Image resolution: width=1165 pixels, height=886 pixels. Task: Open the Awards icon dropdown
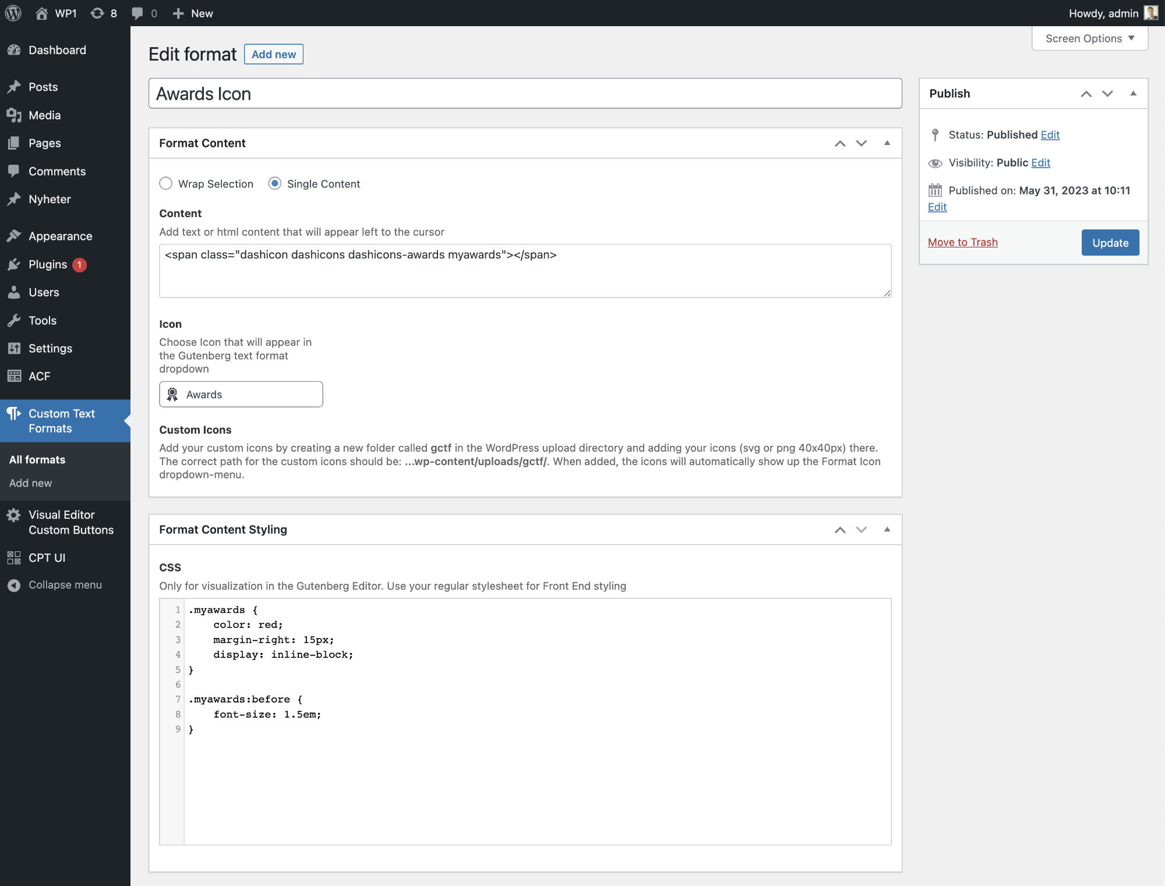point(241,394)
